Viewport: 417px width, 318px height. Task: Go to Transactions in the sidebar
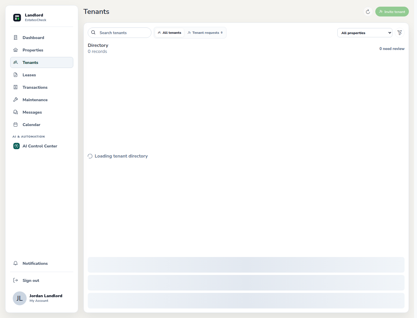(x=42, y=87)
